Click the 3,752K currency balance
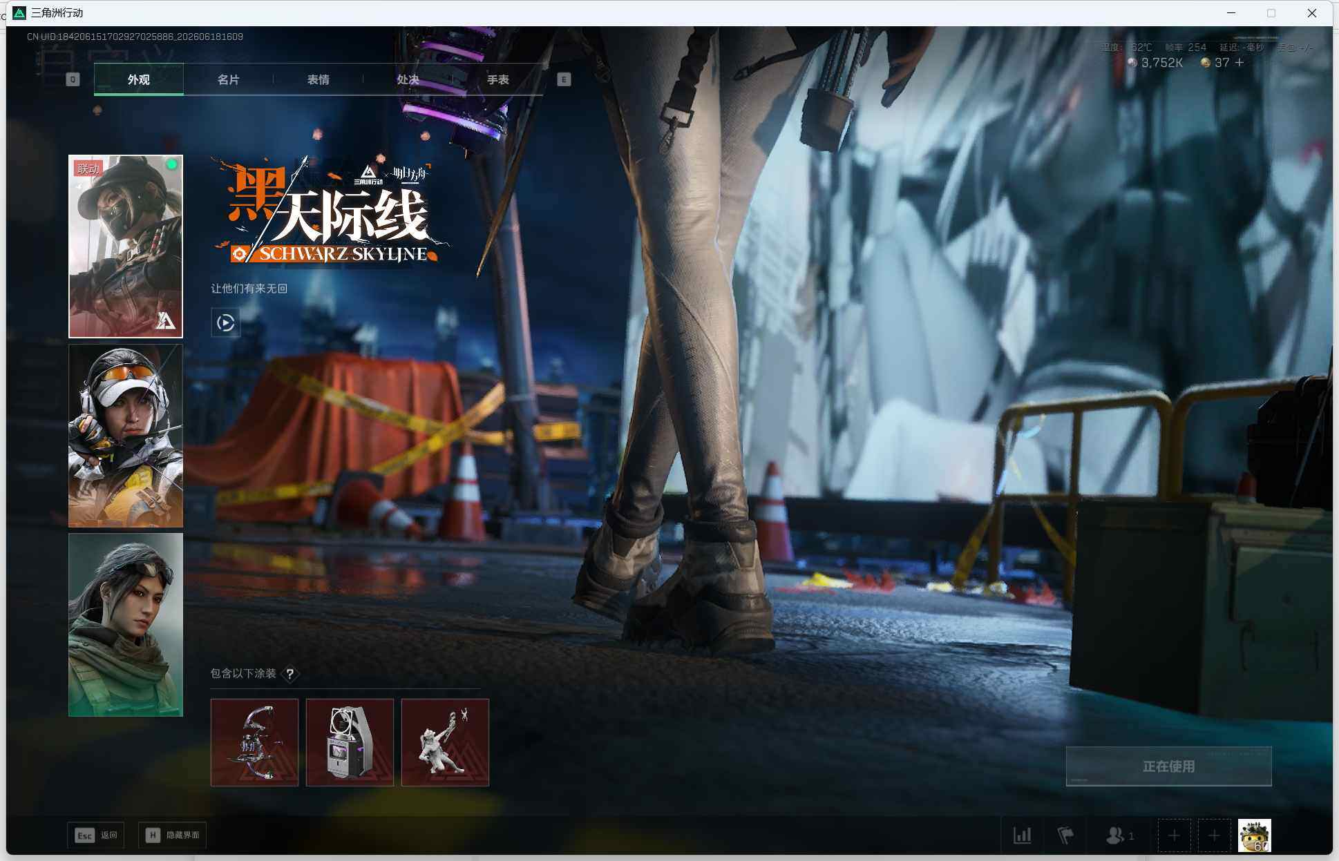 (x=1155, y=63)
